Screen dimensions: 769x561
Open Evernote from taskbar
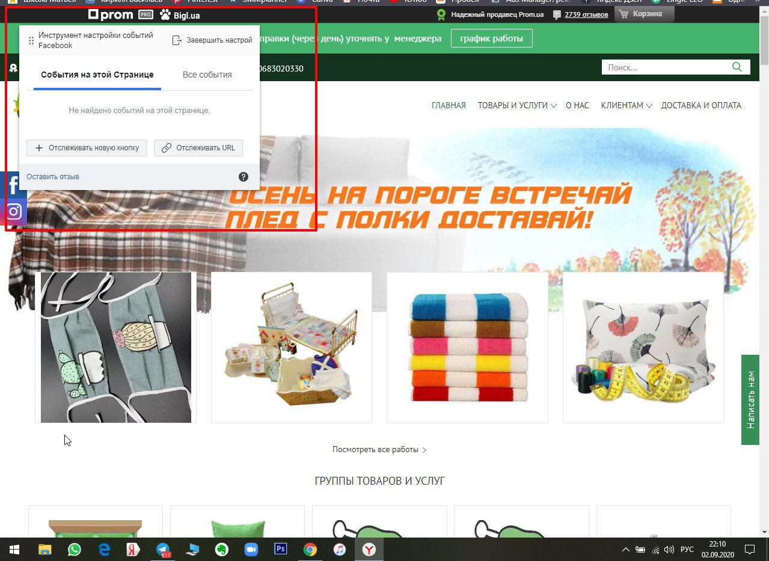pos(221,550)
